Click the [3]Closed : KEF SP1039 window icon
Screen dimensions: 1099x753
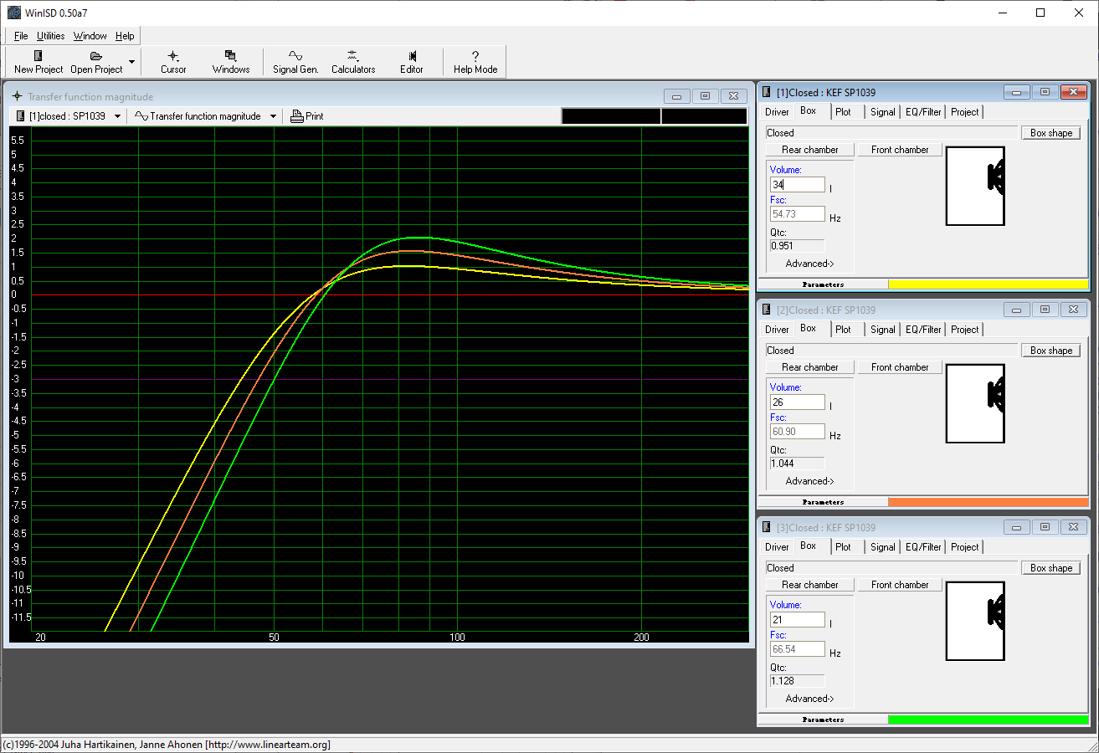coord(768,527)
